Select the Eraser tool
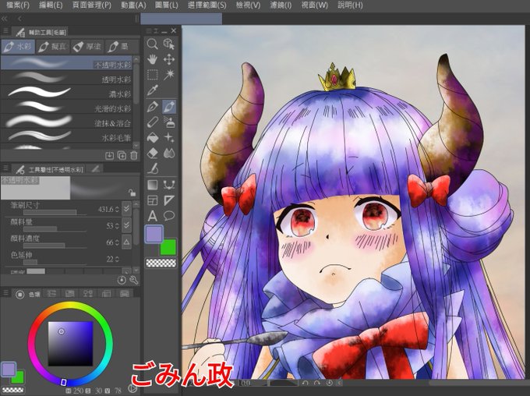The image size is (530, 396). 152,154
